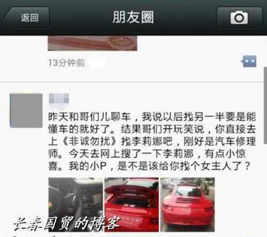Viewport: 267px width, 237px height.
Task: Click the 长春国贸的博客 watermark text
Action: pos(67,223)
